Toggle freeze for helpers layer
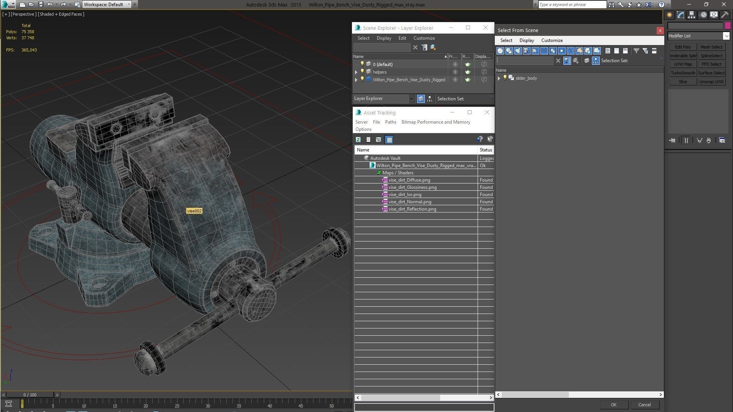Viewport: 733px width, 412px height. pos(455,72)
